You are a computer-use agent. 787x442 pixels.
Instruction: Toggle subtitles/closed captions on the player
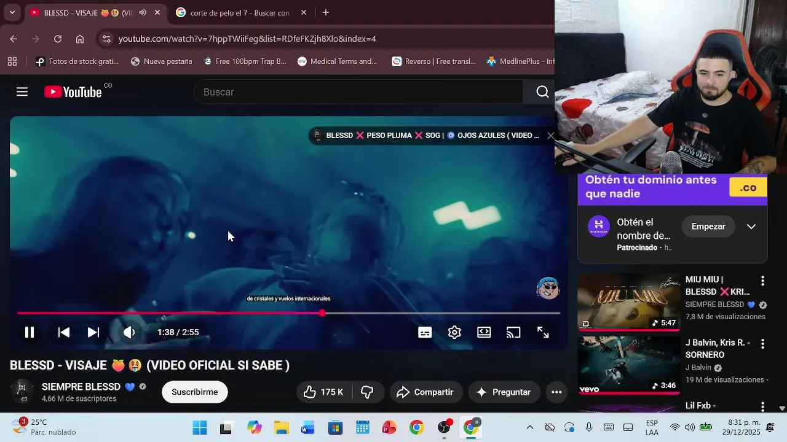click(x=425, y=332)
